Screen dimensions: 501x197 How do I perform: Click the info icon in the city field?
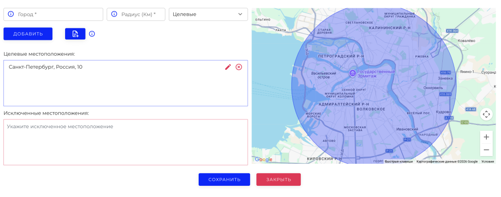[11, 14]
